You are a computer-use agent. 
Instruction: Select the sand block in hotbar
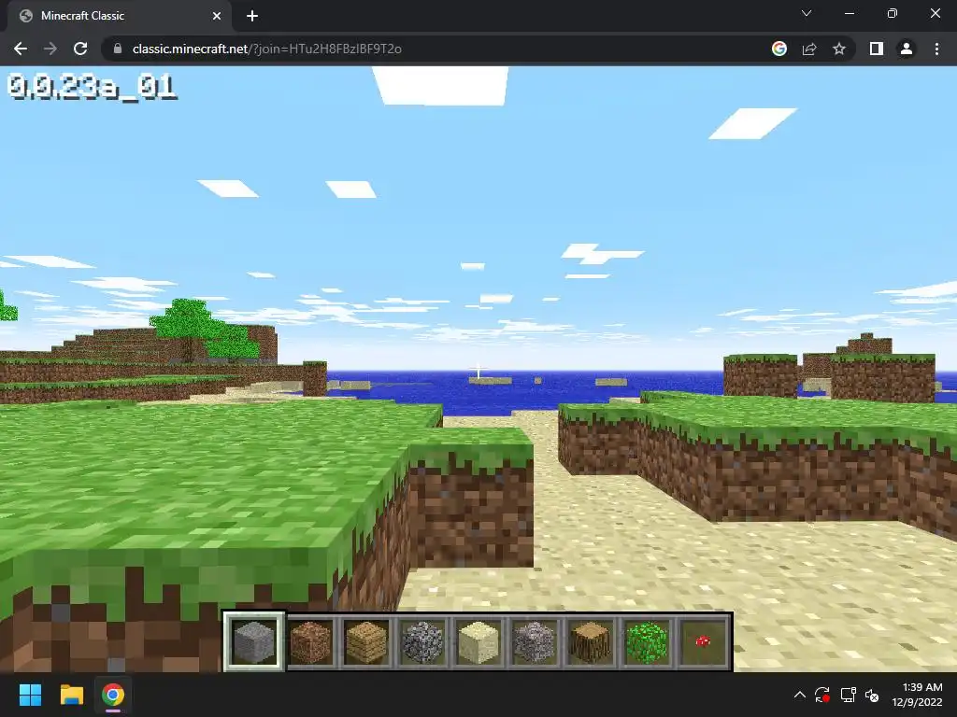pos(478,641)
